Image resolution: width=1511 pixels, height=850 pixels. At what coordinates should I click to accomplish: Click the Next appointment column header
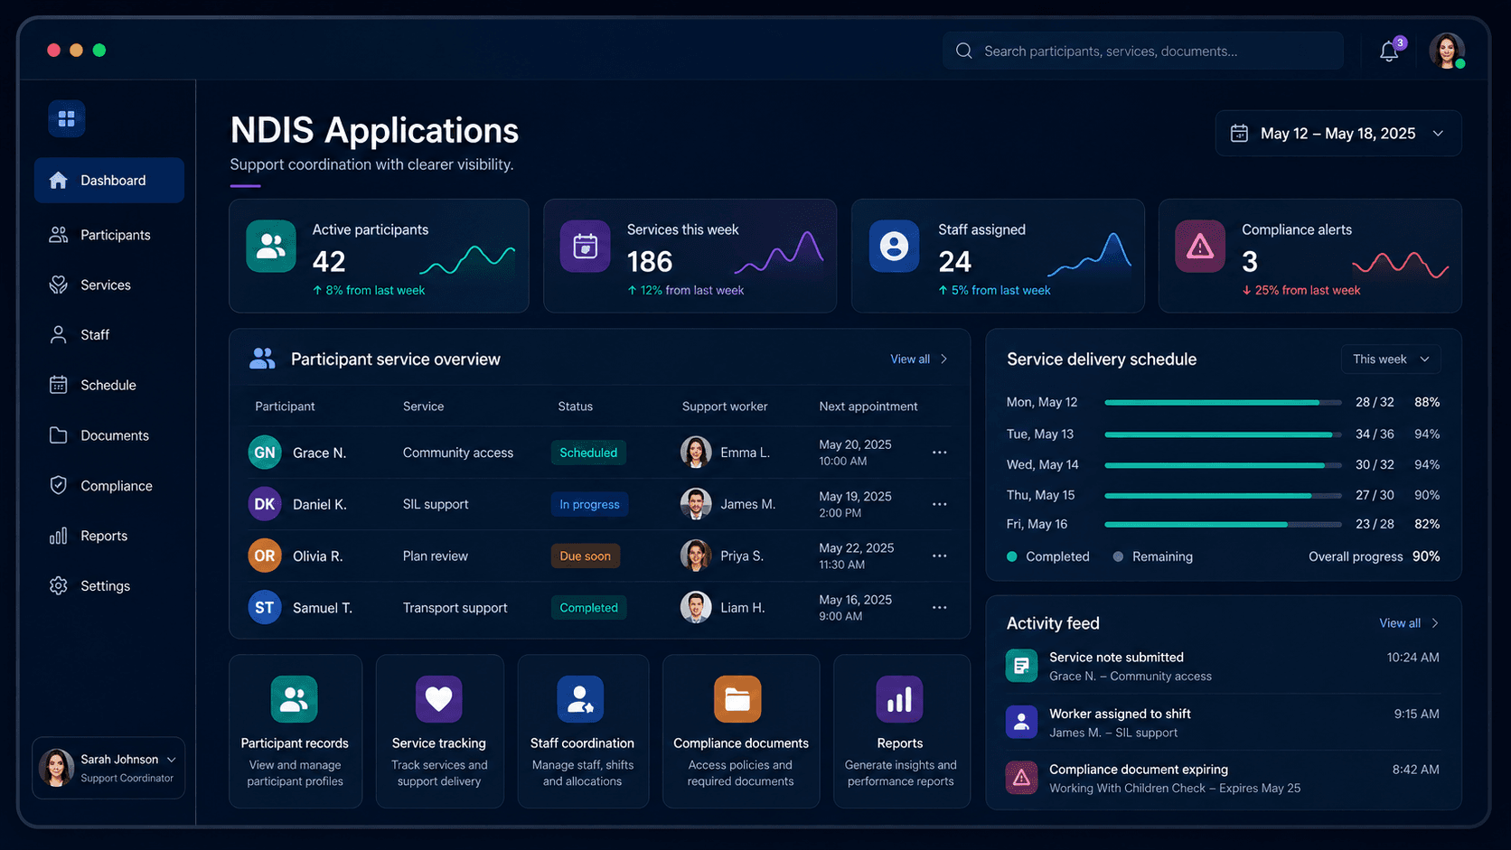(868, 406)
